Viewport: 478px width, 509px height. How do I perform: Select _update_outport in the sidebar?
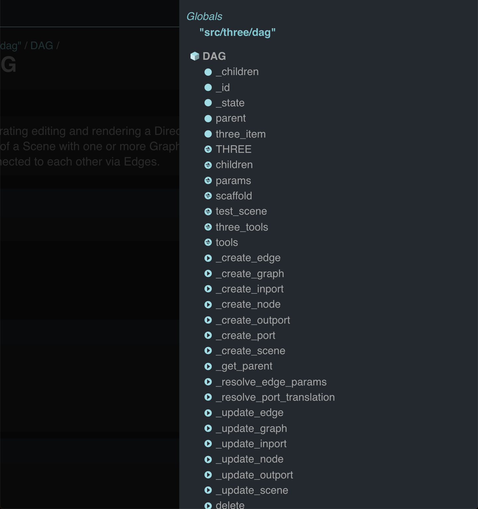[x=254, y=475]
